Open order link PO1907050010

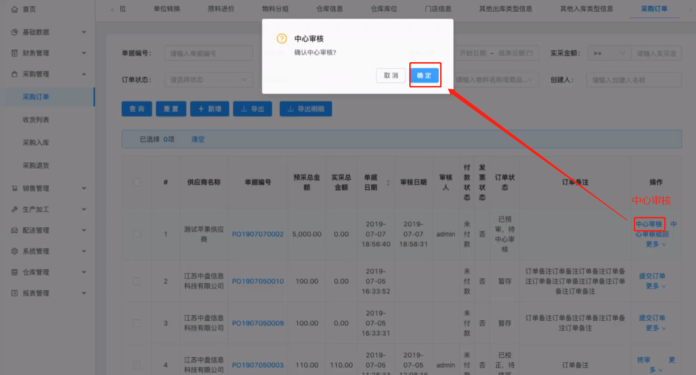click(258, 281)
